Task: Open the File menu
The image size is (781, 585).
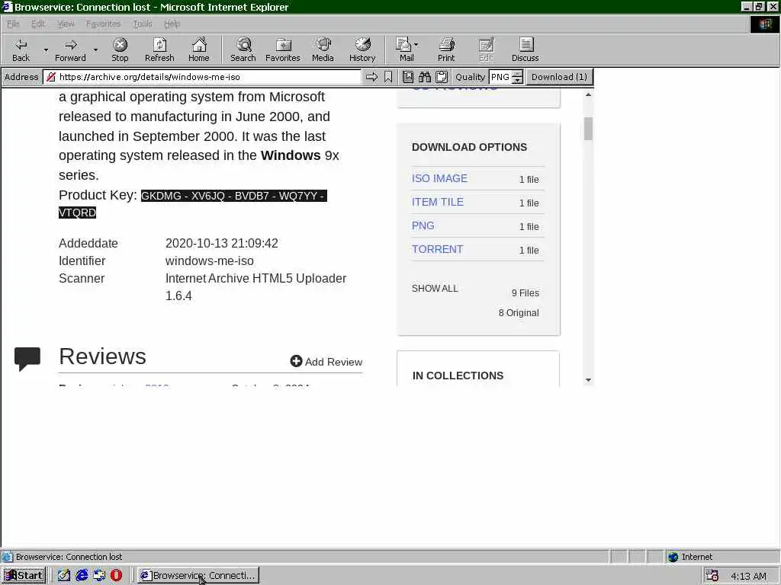Action: (x=13, y=24)
